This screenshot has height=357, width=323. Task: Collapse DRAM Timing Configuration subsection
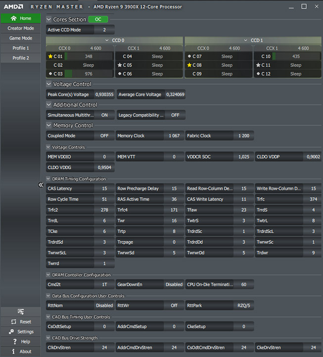pos(48,178)
